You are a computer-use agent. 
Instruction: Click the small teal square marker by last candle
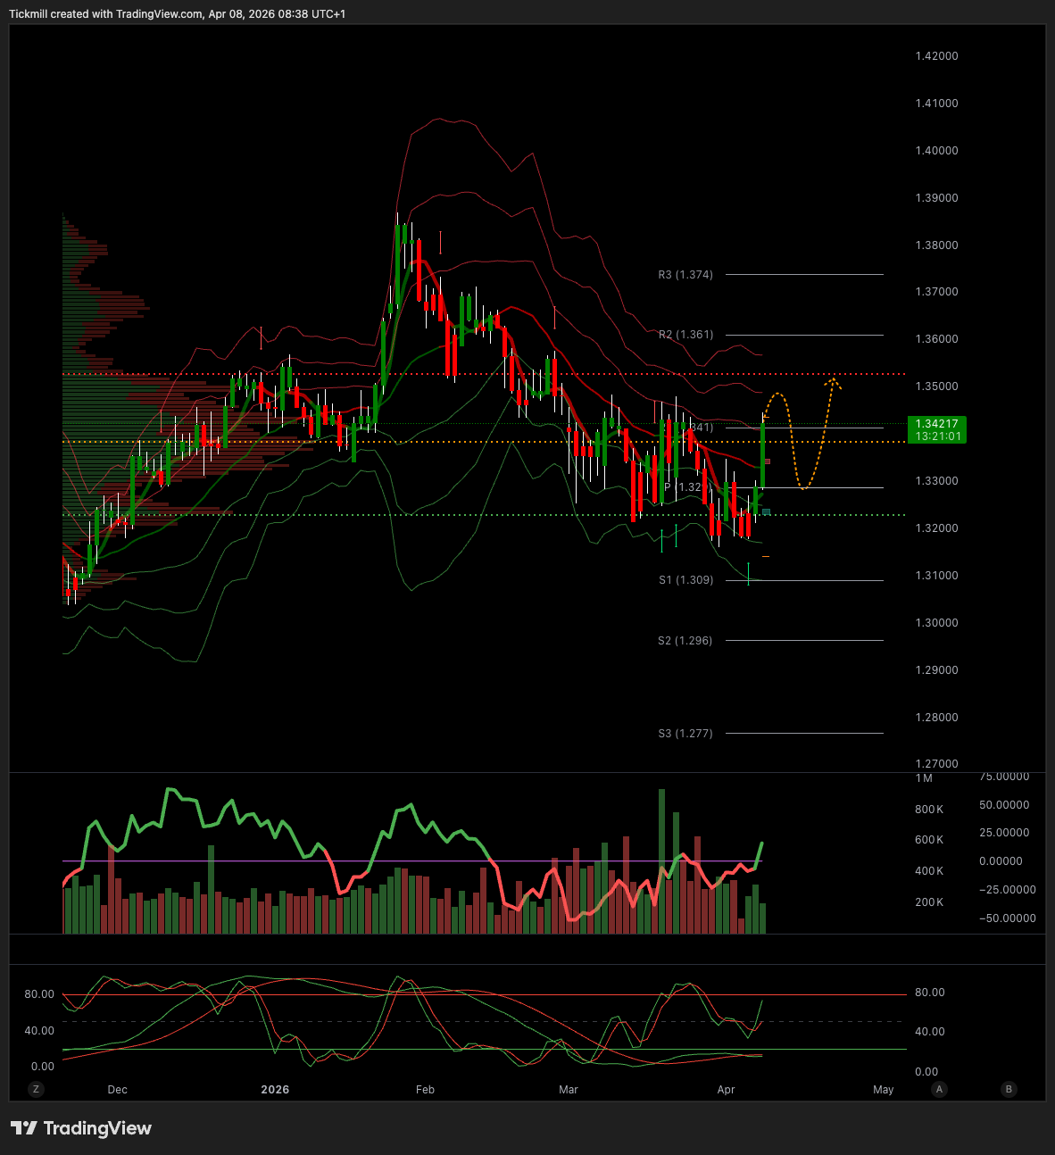coord(766,511)
